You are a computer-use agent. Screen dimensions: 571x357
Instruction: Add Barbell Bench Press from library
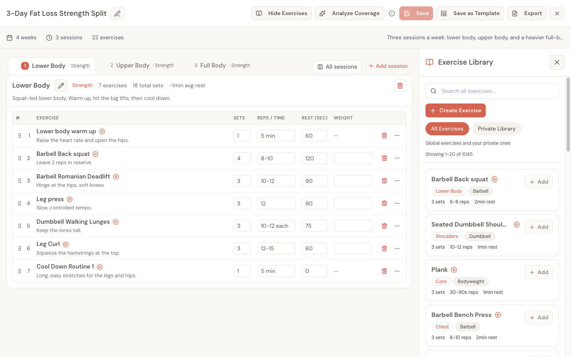pos(538,318)
